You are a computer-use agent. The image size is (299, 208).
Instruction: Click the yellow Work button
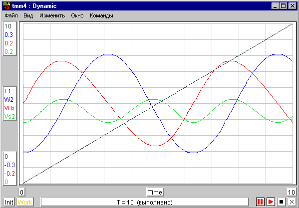click(25, 202)
